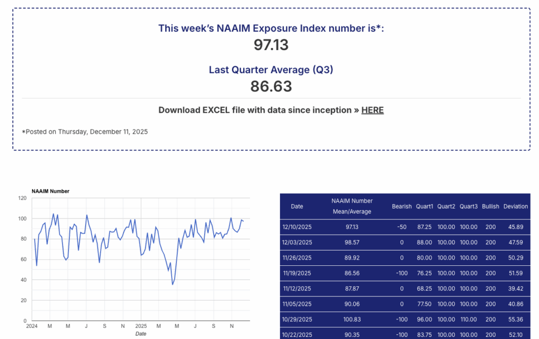Click the Bullish column header
This screenshot has height=339, width=539.
[x=490, y=206]
